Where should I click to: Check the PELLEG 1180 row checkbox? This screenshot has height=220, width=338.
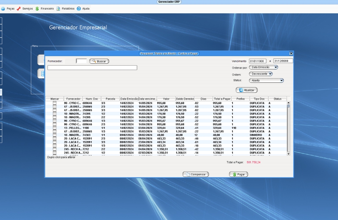click(x=54, y=128)
